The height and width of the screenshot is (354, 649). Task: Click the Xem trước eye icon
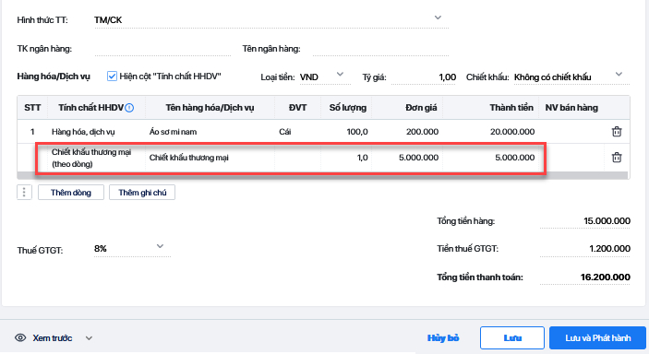coord(20,338)
